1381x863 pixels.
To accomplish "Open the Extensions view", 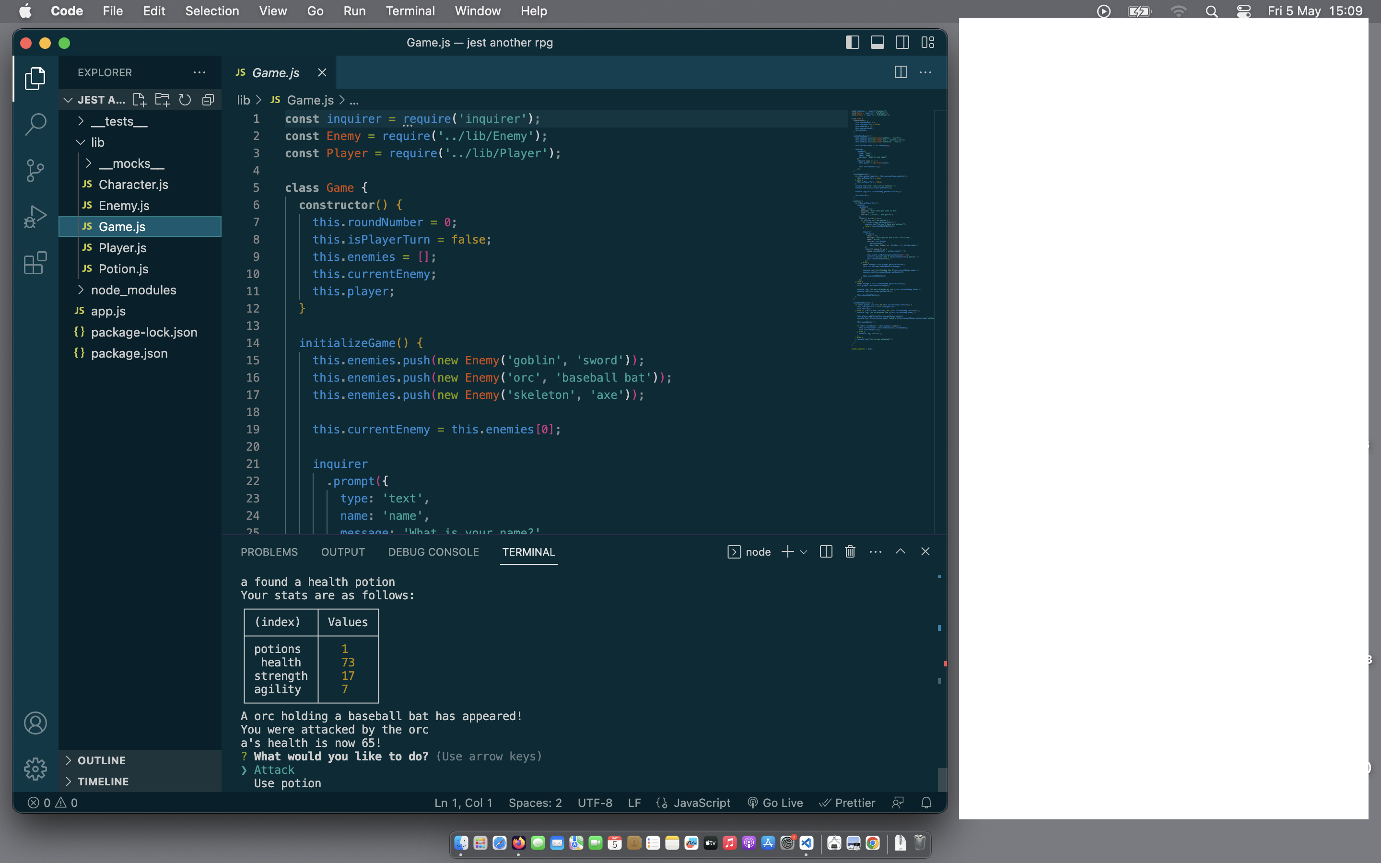I will coord(35,263).
